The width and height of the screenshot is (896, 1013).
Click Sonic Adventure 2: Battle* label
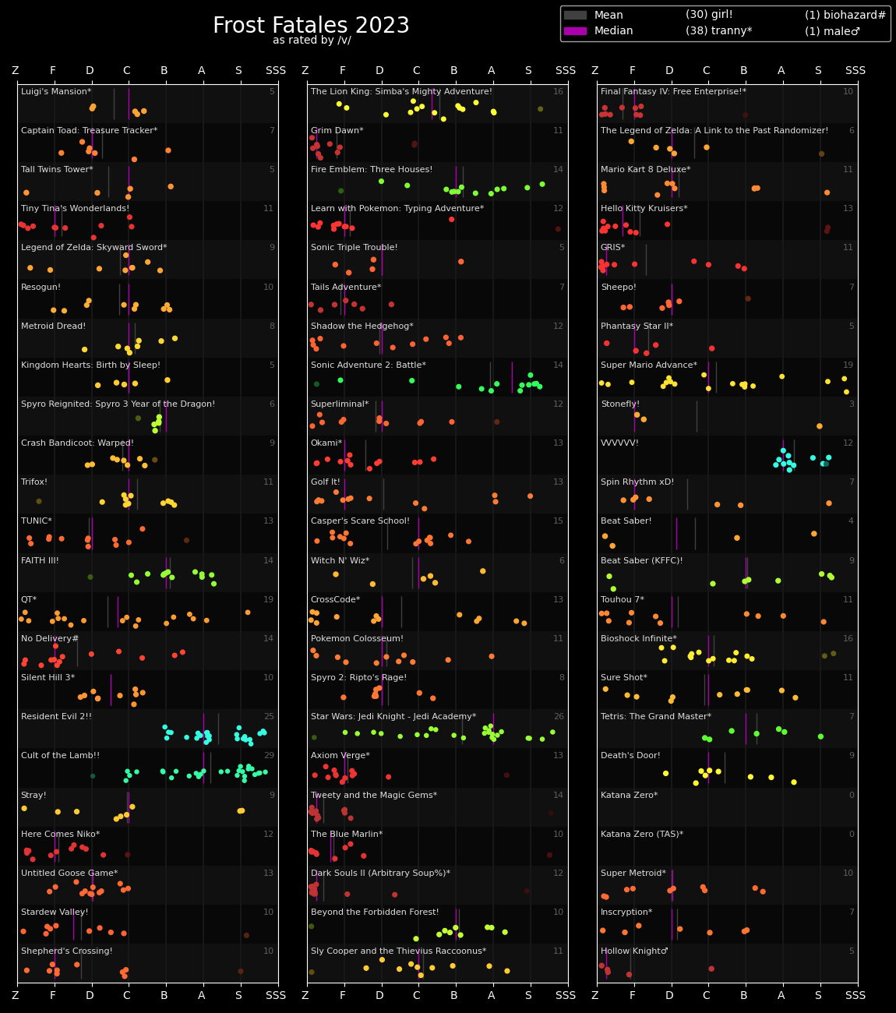369,365
